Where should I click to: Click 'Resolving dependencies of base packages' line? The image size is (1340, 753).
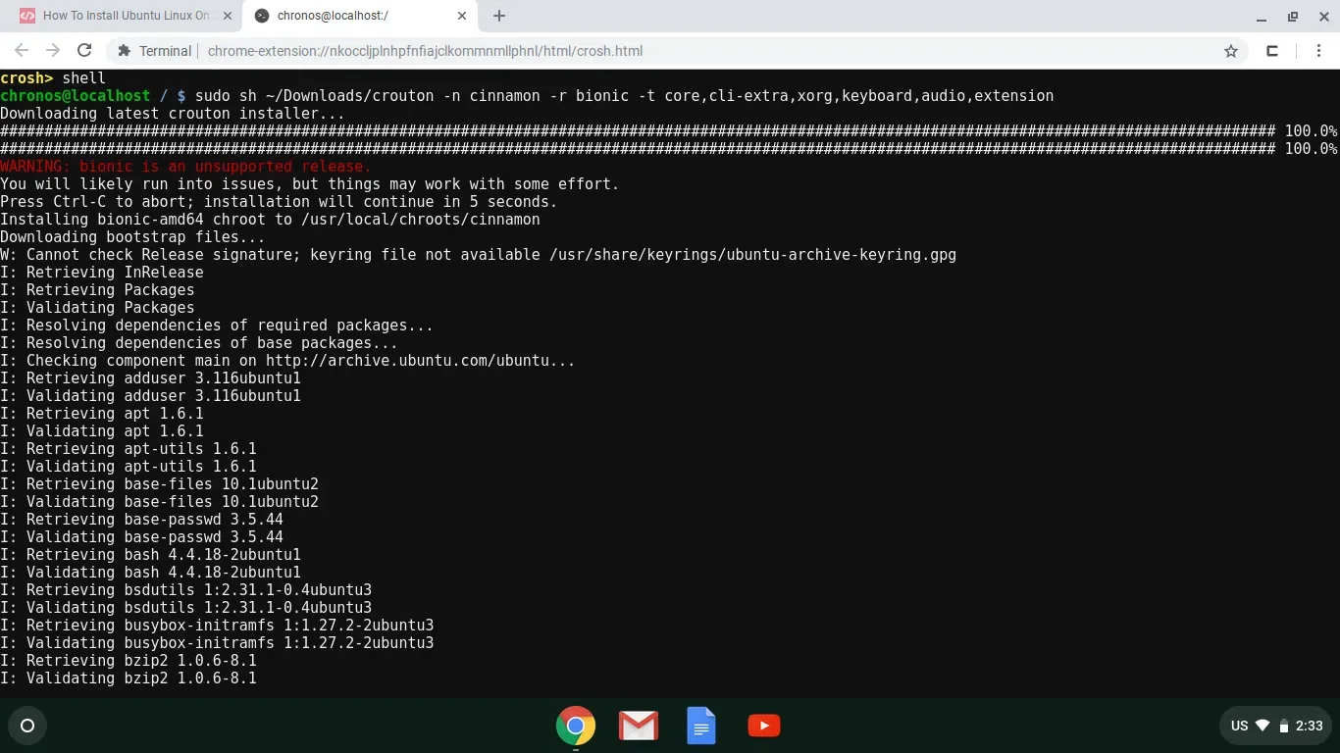199,343
